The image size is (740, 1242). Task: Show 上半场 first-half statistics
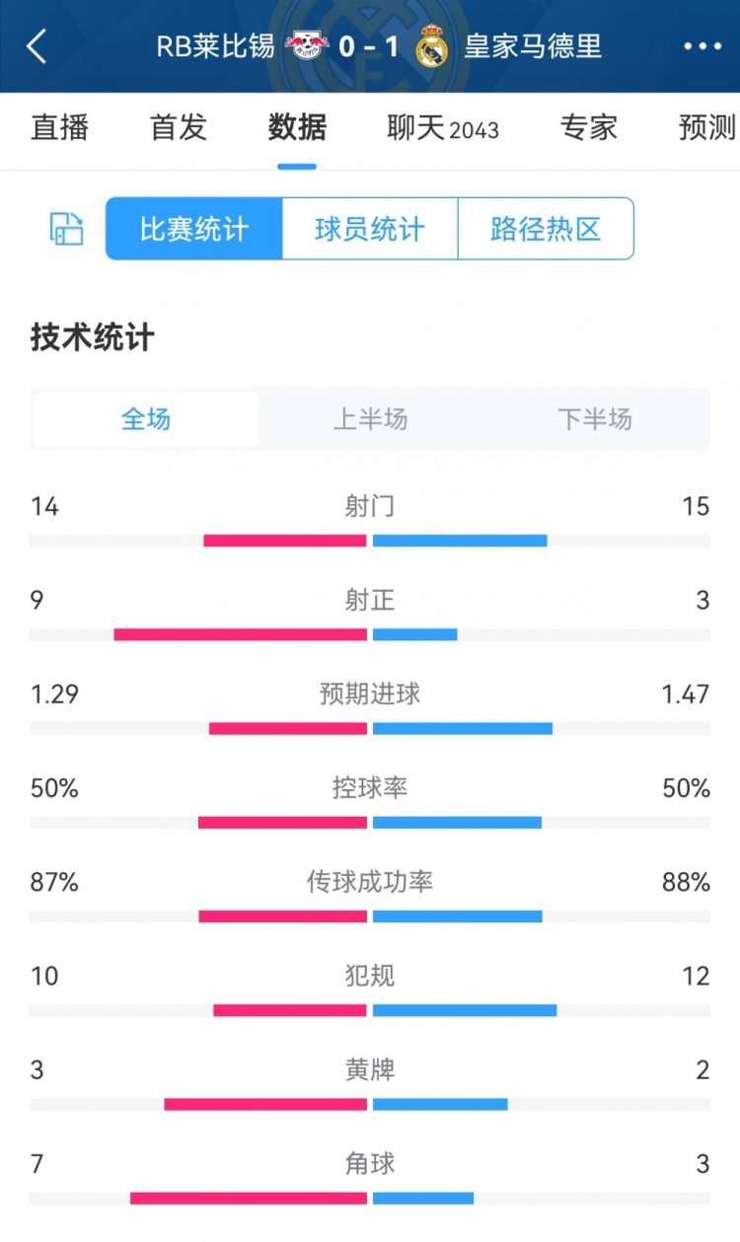pos(370,419)
